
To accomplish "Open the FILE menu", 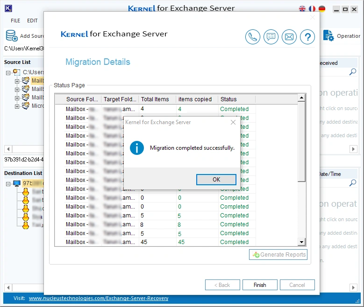I will (15, 21).
